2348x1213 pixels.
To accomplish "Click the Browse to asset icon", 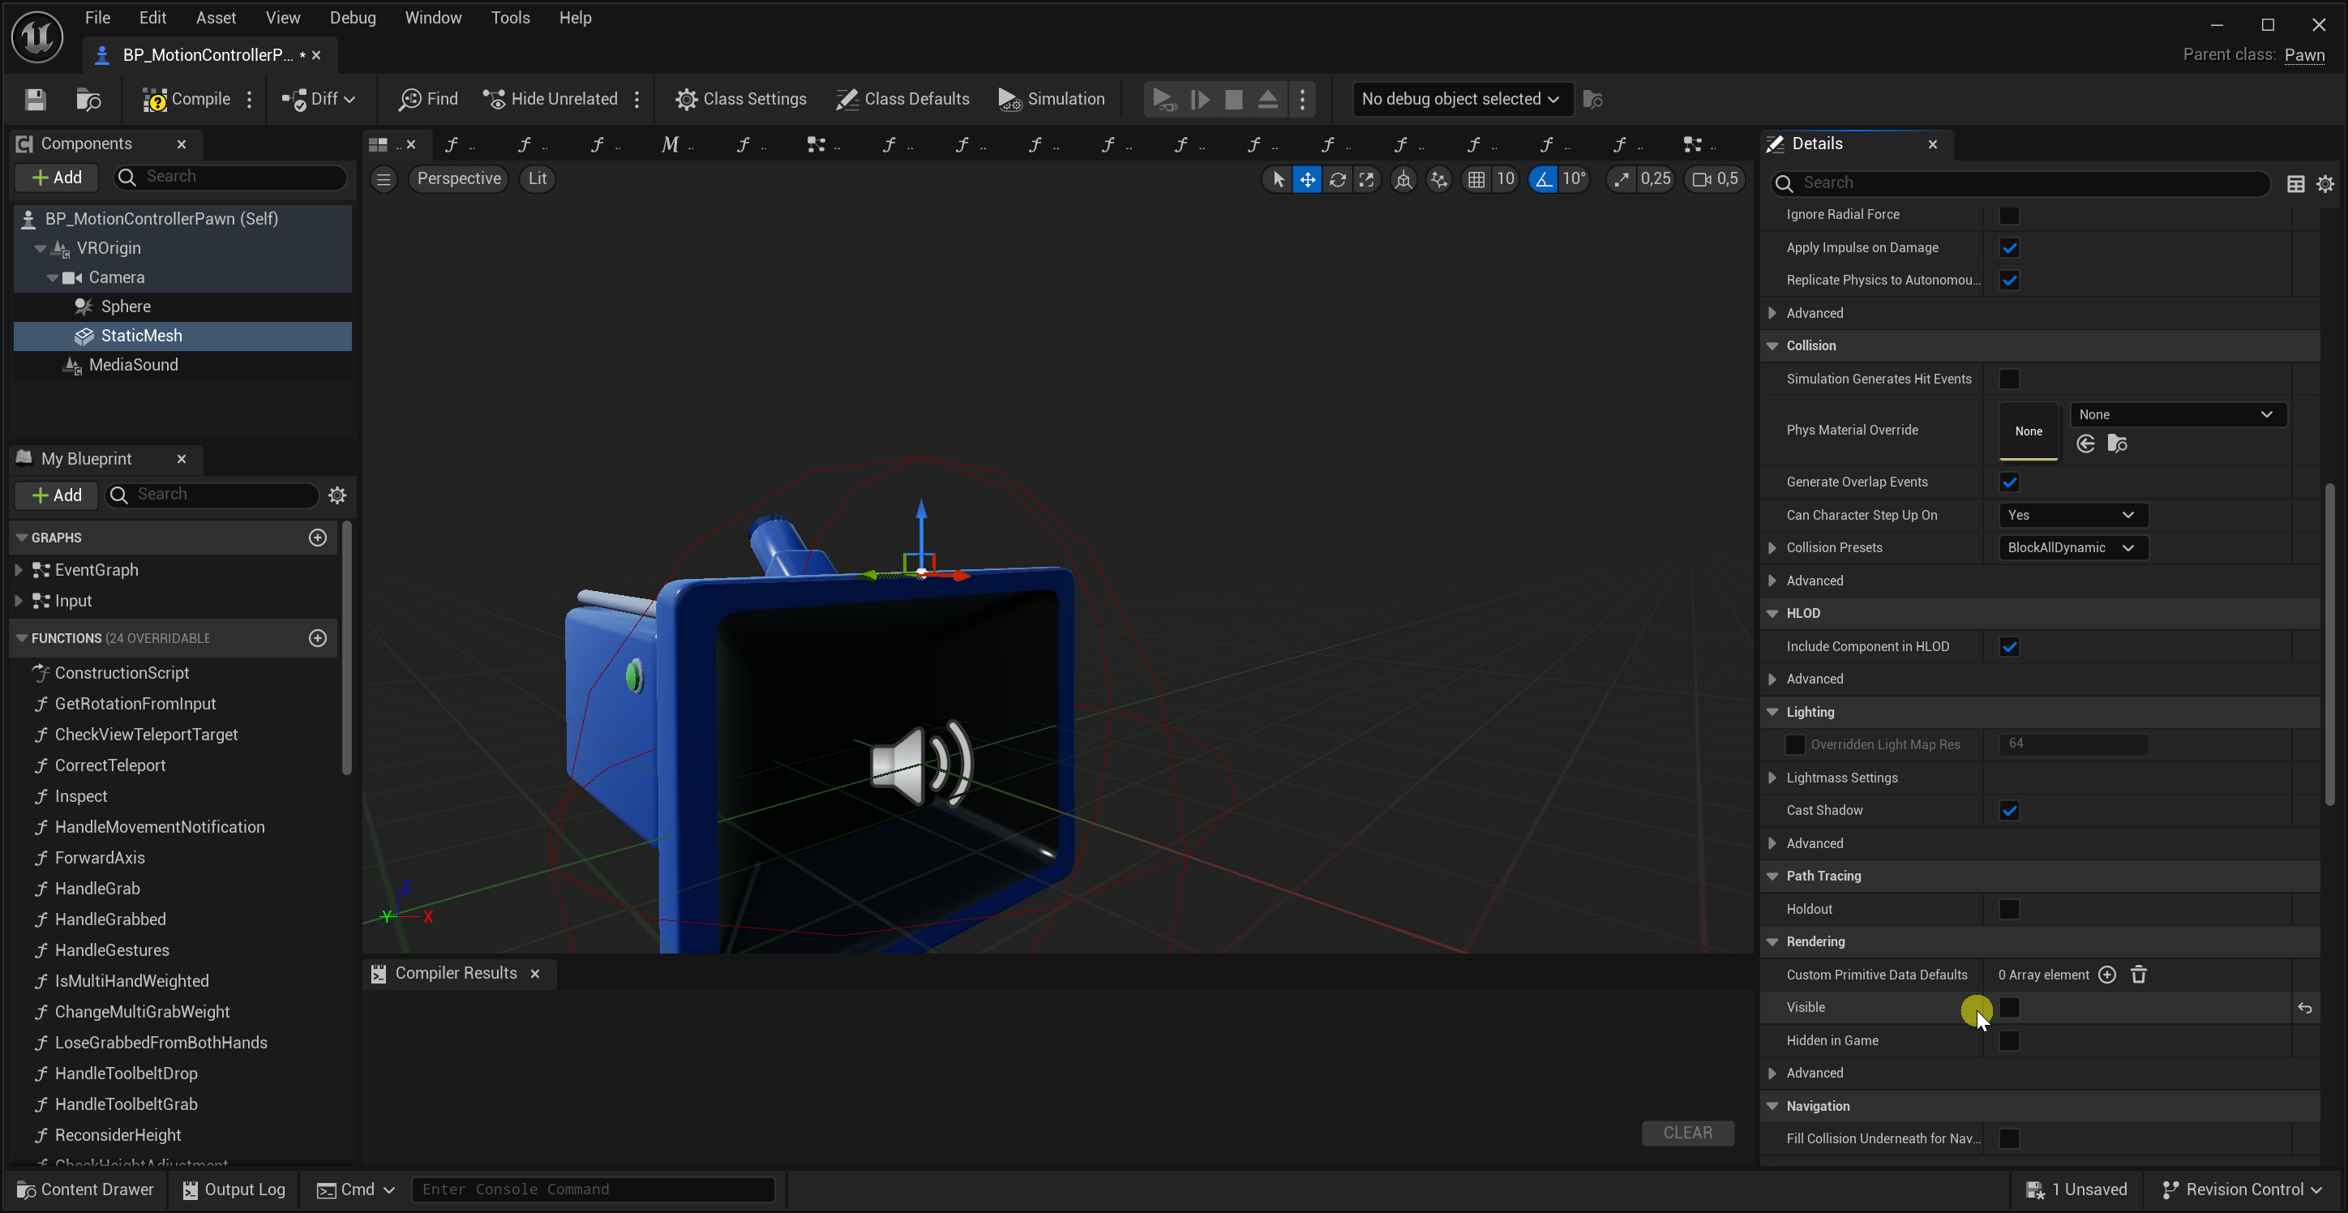I will [88, 100].
